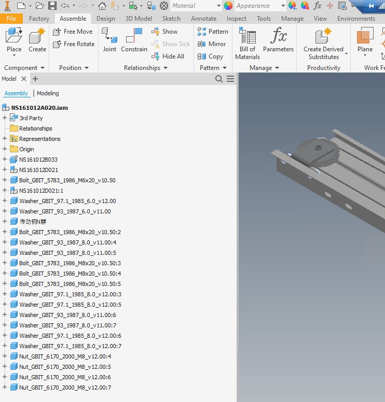This screenshot has width=385, height=402.
Task: Open the browser panel hamburger menu
Action: pyautogui.click(x=230, y=79)
